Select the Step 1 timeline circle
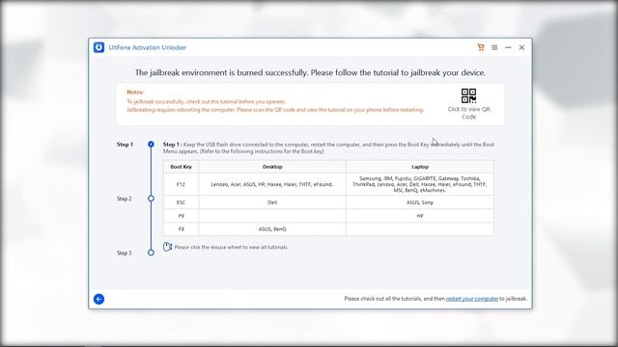618x347 pixels. point(151,145)
